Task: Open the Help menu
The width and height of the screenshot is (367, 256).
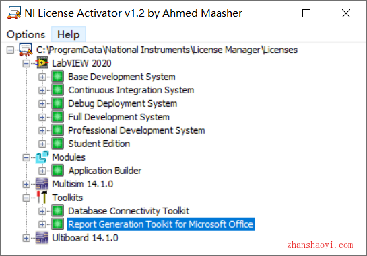Action: pyautogui.click(x=68, y=34)
